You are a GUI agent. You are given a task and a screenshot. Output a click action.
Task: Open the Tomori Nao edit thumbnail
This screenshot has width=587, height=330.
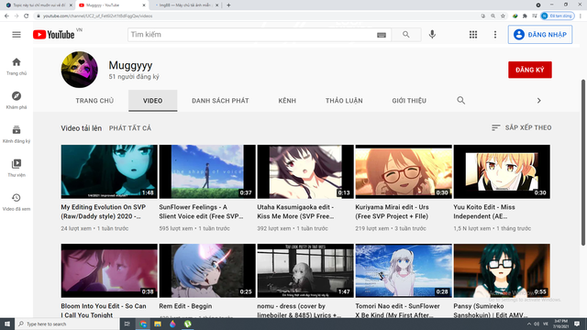404,270
